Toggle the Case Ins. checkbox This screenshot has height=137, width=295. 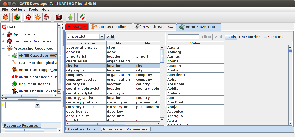265,37
